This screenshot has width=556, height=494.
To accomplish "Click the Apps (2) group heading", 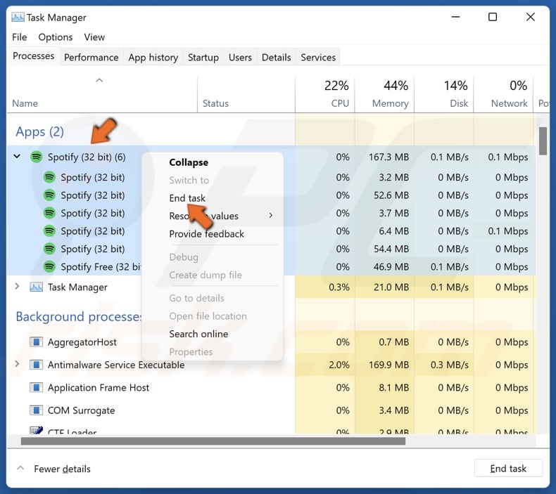I will coord(39,131).
